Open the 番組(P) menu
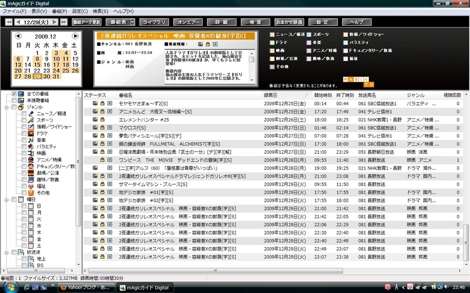 [60, 11]
